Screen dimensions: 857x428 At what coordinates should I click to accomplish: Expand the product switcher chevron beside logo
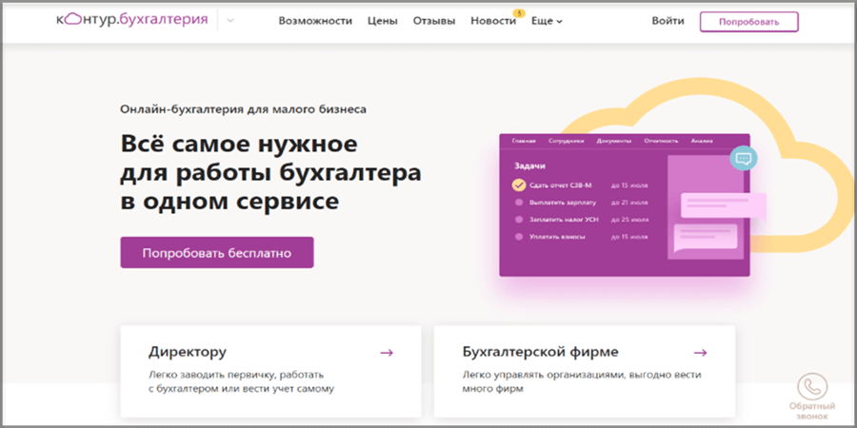230,21
